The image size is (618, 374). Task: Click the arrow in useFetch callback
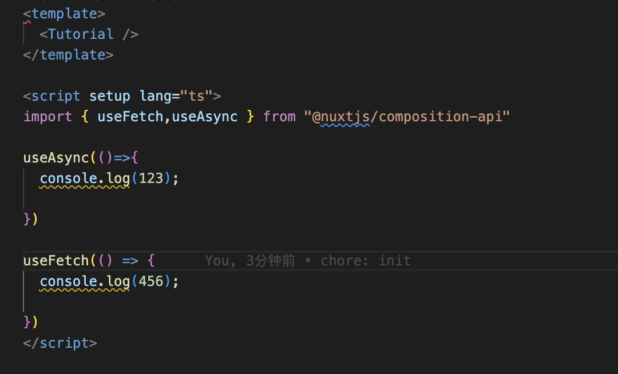click(x=130, y=261)
